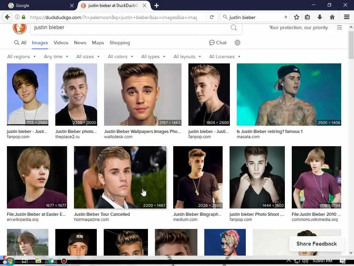Screen dimensions: 354x266
Task: Click the green padlock security icon
Action: point(23,17)
